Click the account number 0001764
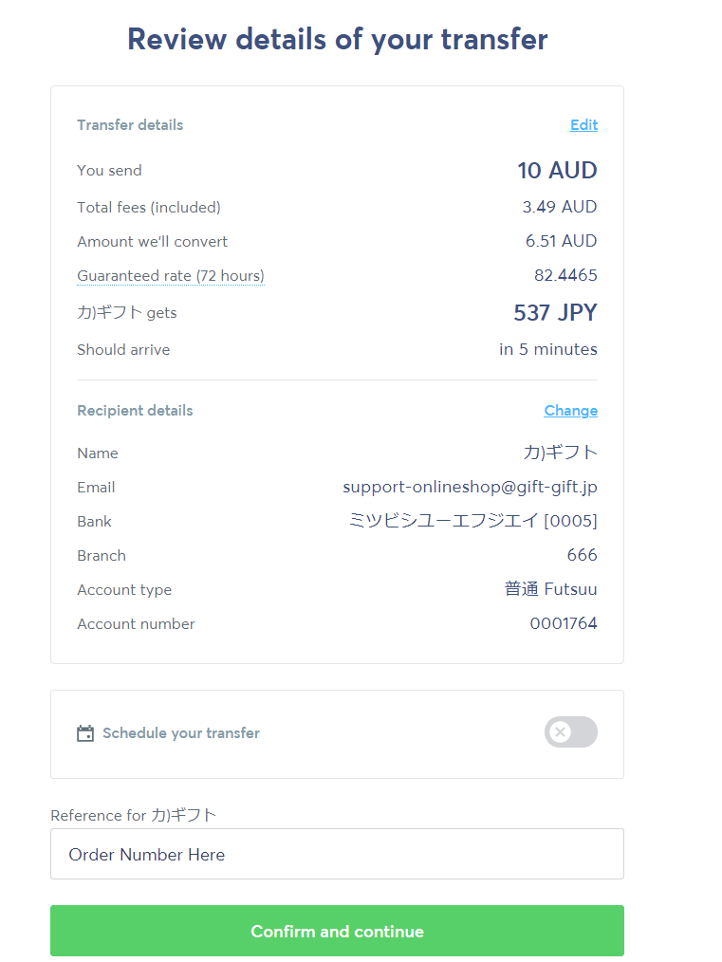Viewport: 722px width, 962px height. pyautogui.click(x=564, y=624)
